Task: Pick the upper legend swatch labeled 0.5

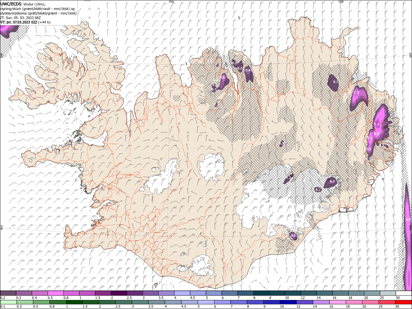Action: (55, 293)
